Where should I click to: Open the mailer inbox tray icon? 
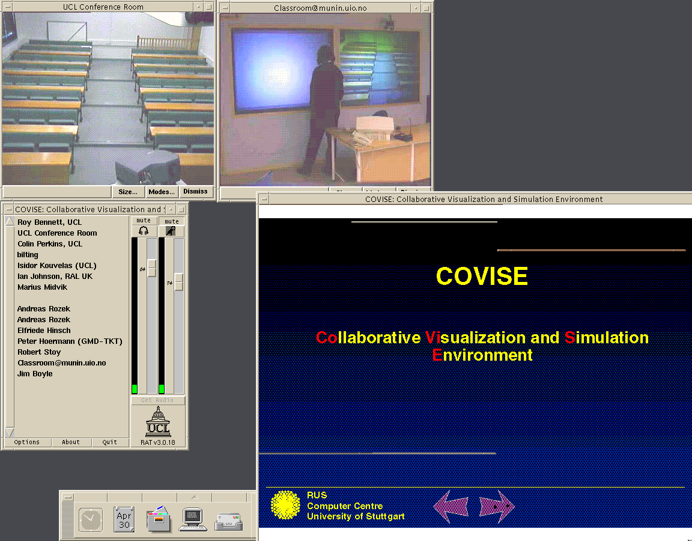(229, 522)
